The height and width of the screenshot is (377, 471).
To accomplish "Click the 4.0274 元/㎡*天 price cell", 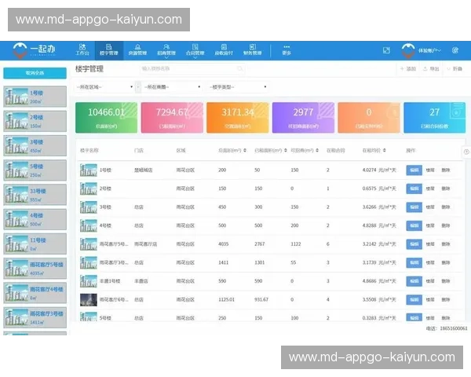I will click(x=379, y=170).
